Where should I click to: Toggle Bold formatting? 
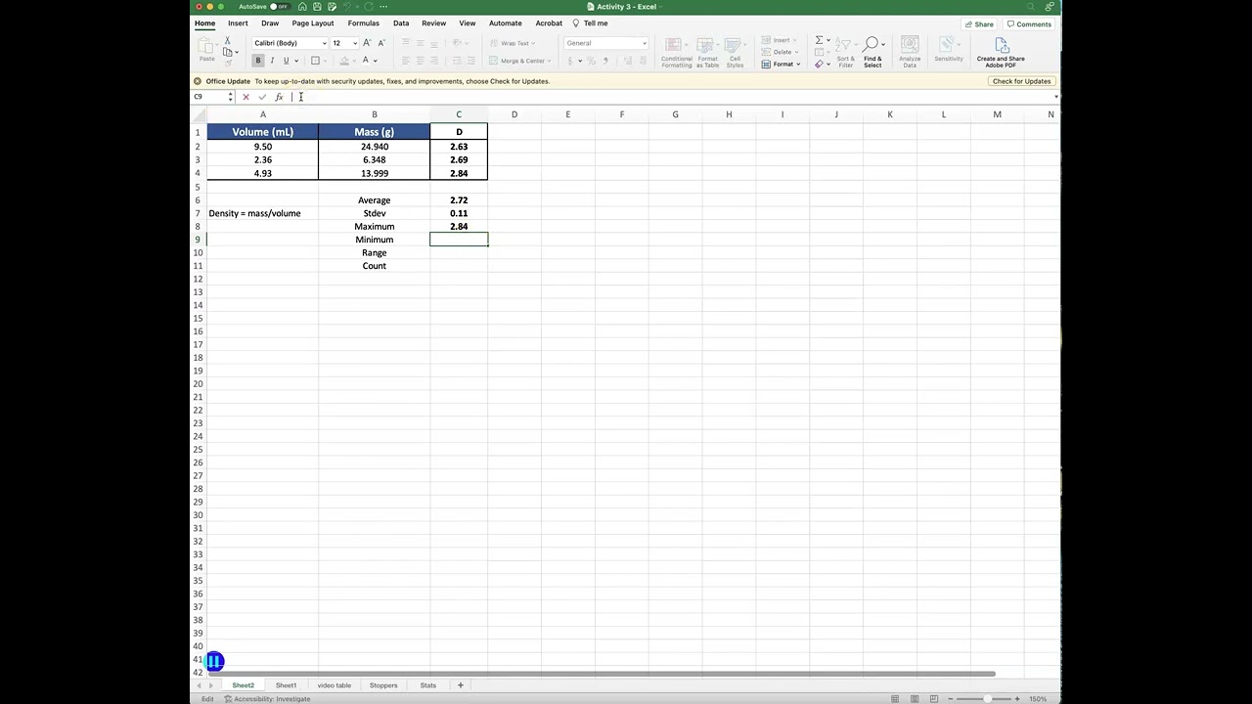tap(258, 61)
